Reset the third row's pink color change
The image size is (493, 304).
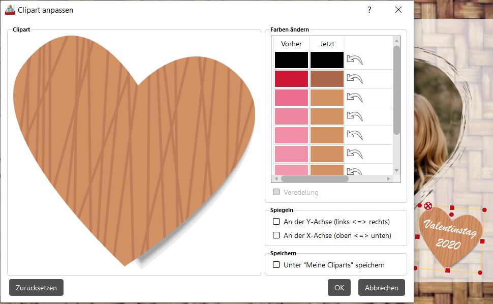[x=354, y=98]
